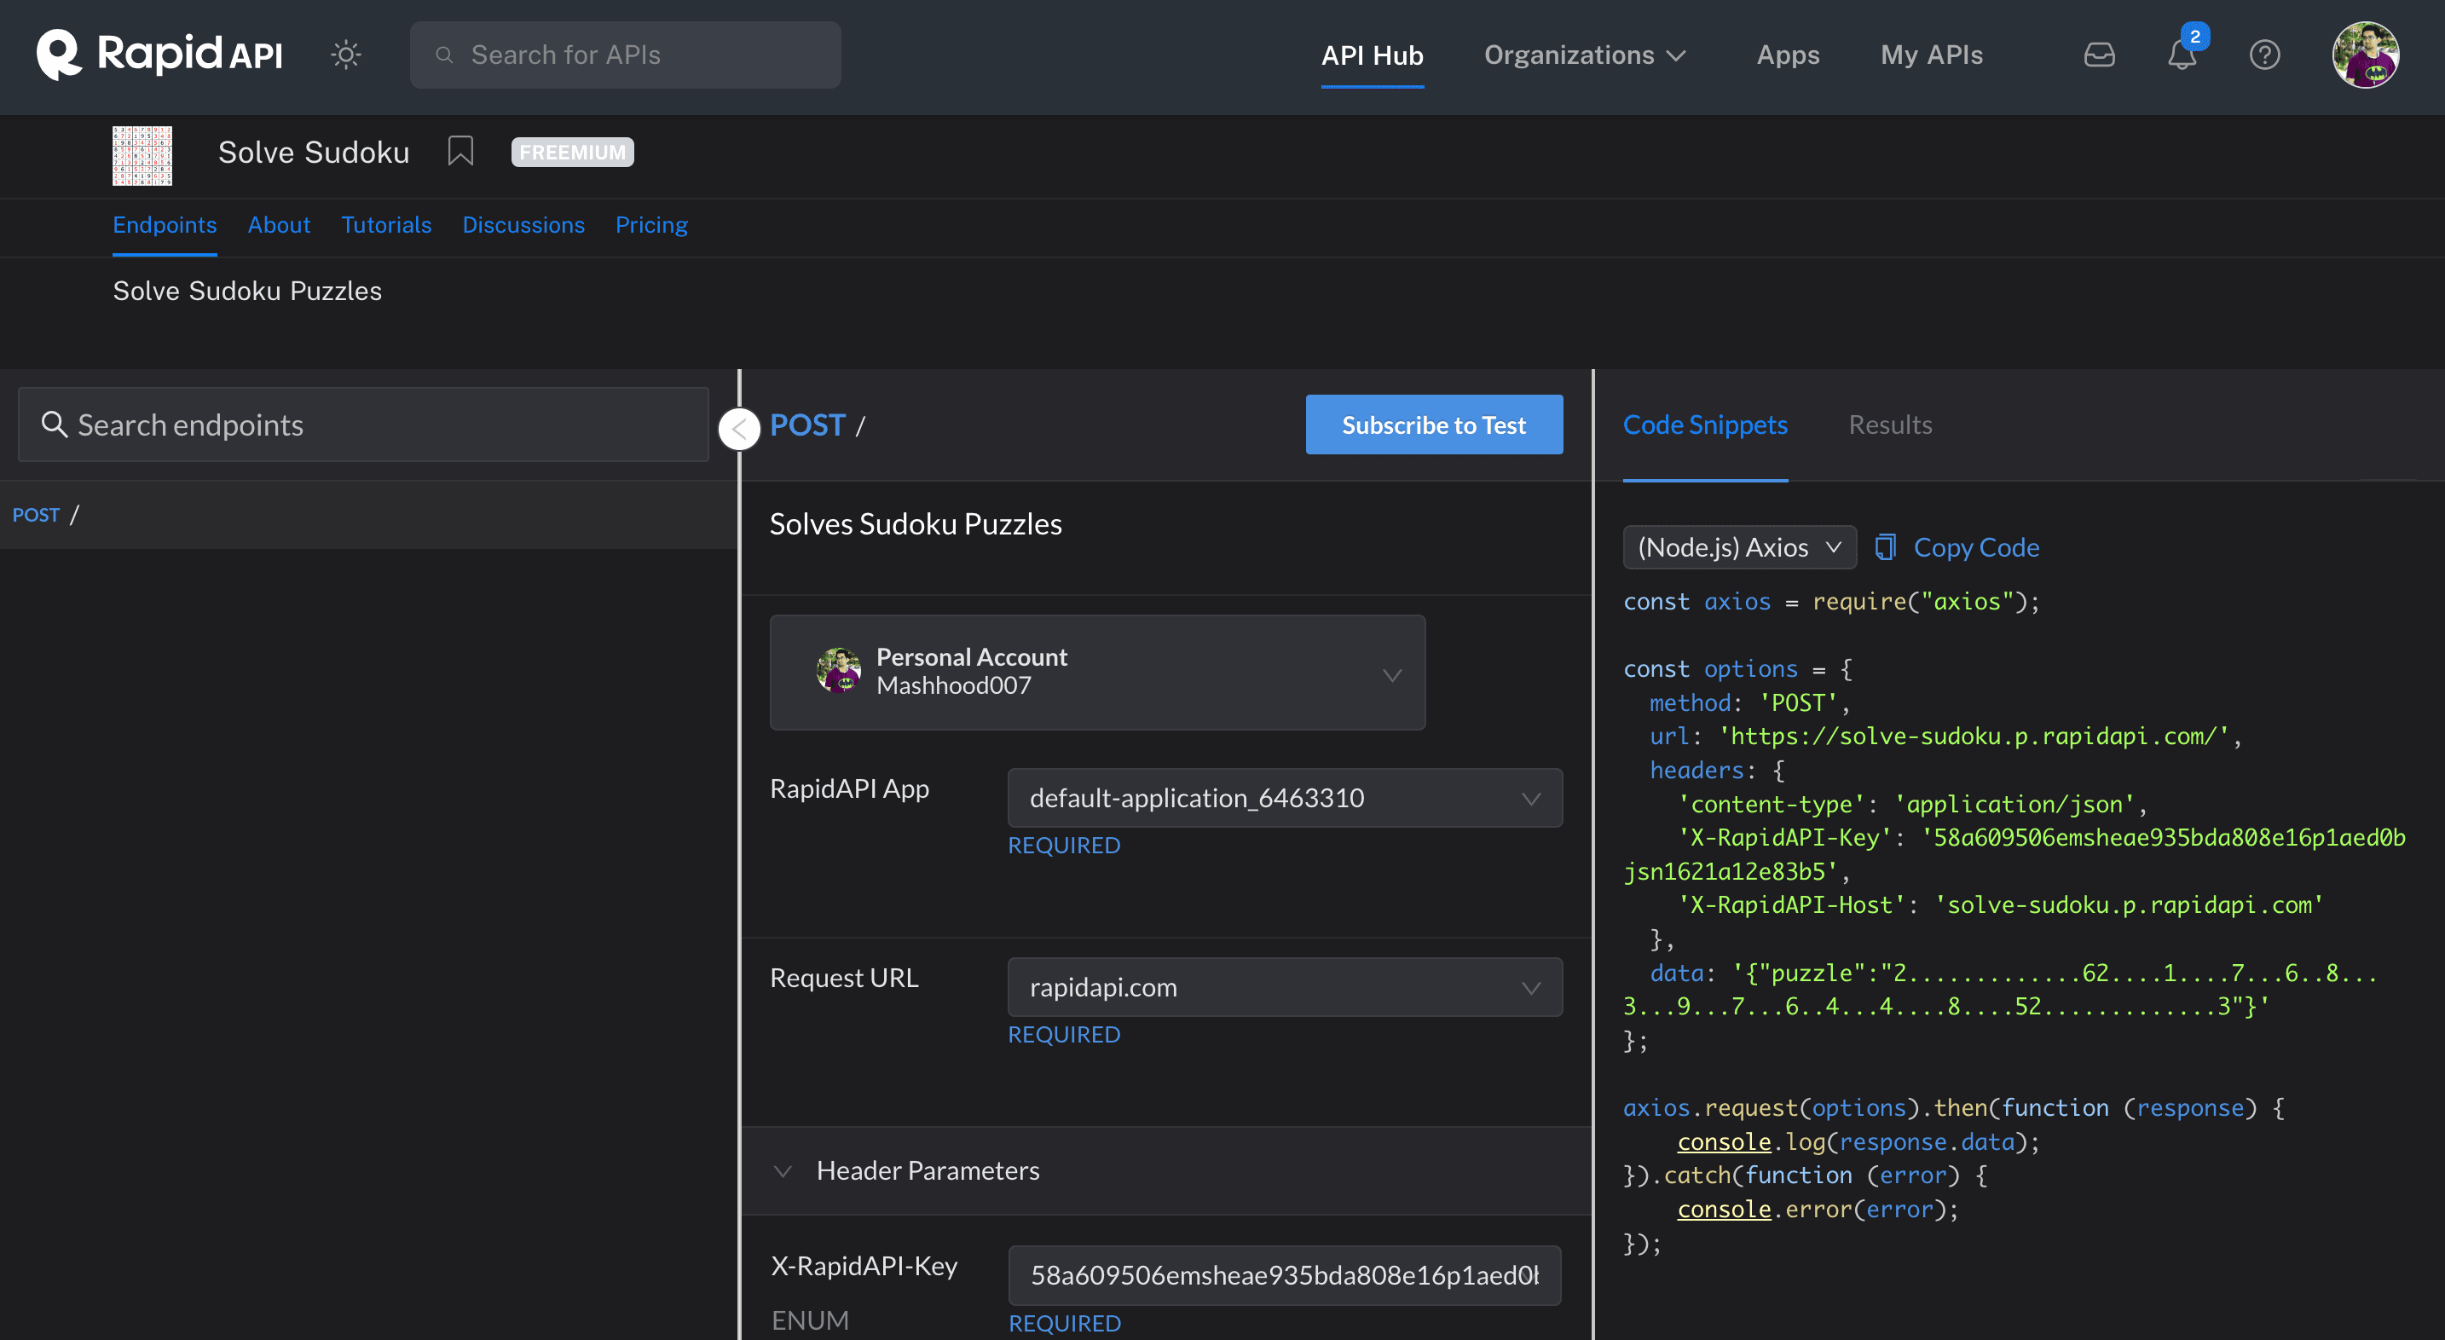
Task: Select the POST / endpoint in list
Action: point(368,514)
